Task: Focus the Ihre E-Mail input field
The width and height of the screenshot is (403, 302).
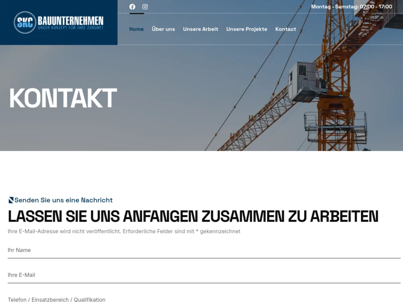Action: point(204,275)
